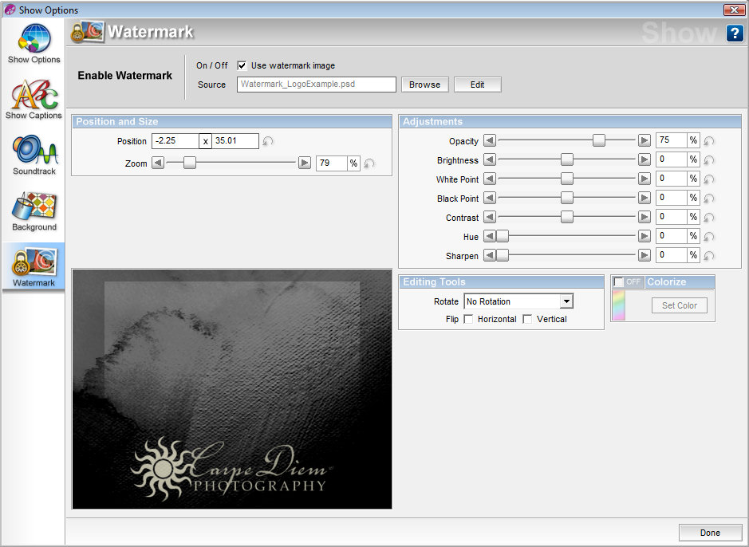This screenshot has width=749, height=547.
Task: Reset the Opacity value
Action: click(709, 141)
